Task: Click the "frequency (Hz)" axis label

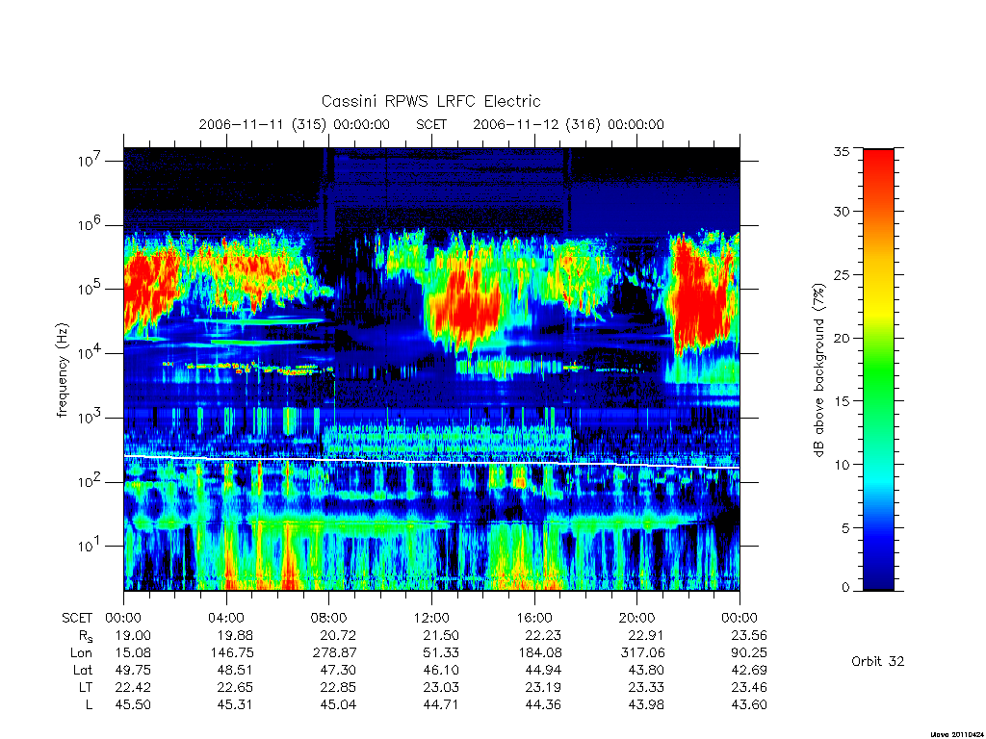Action: (x=62, y=370)
